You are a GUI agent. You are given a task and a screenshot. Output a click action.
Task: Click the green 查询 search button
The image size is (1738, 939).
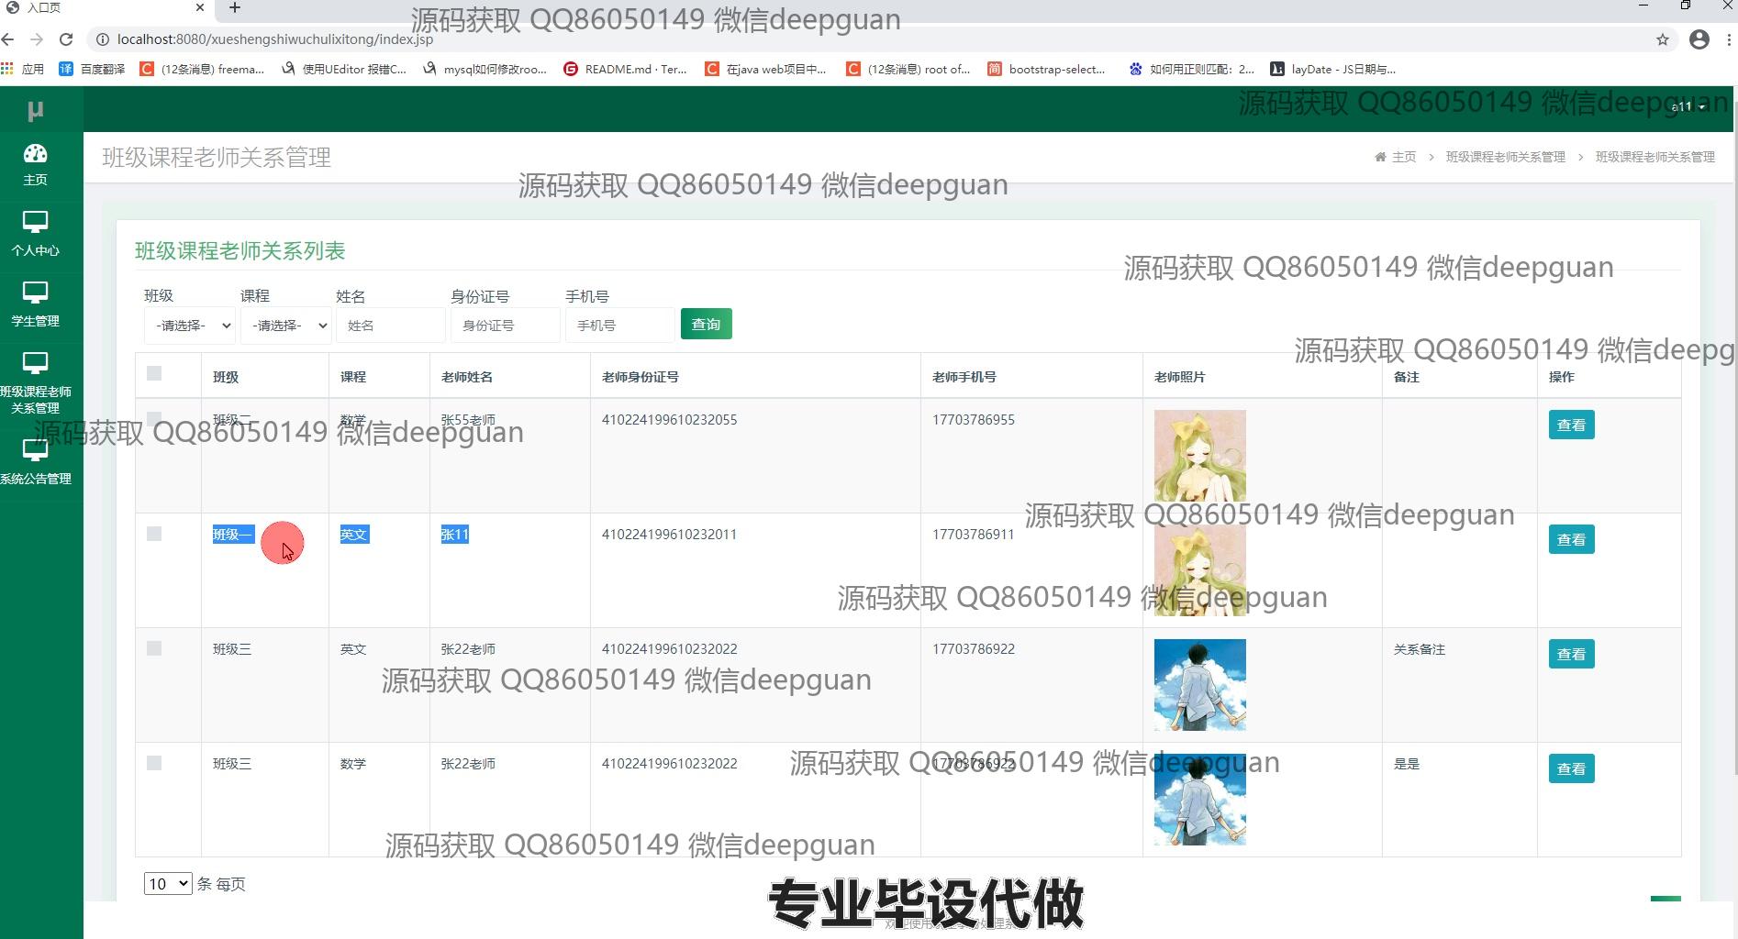[706, 325]
